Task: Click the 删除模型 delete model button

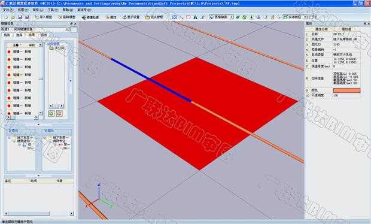Action: 67,17
